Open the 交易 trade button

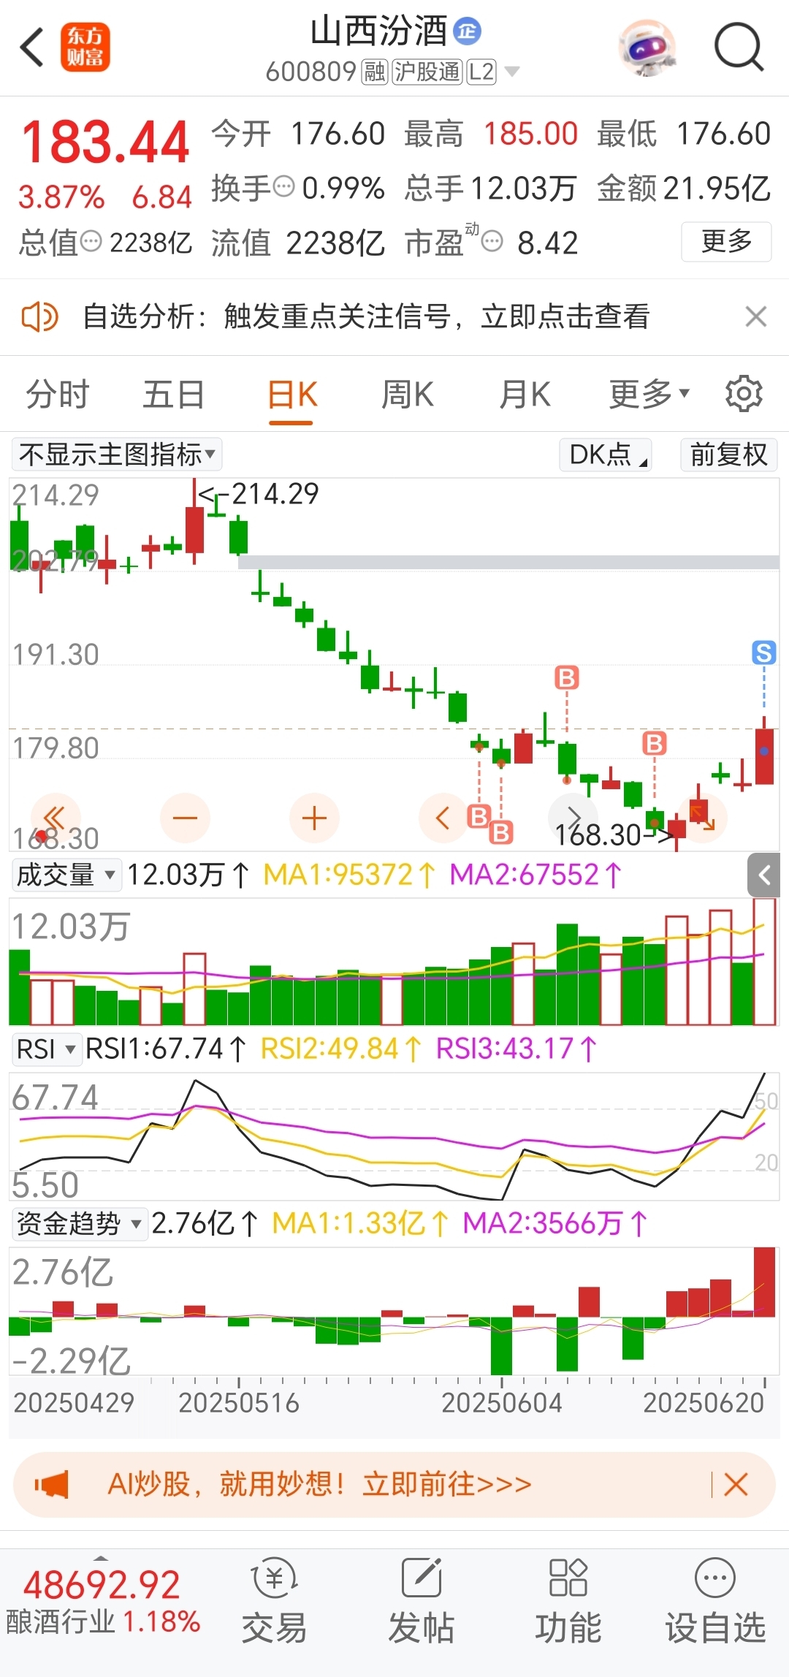pyautogui.click(x=274, y=1602)
